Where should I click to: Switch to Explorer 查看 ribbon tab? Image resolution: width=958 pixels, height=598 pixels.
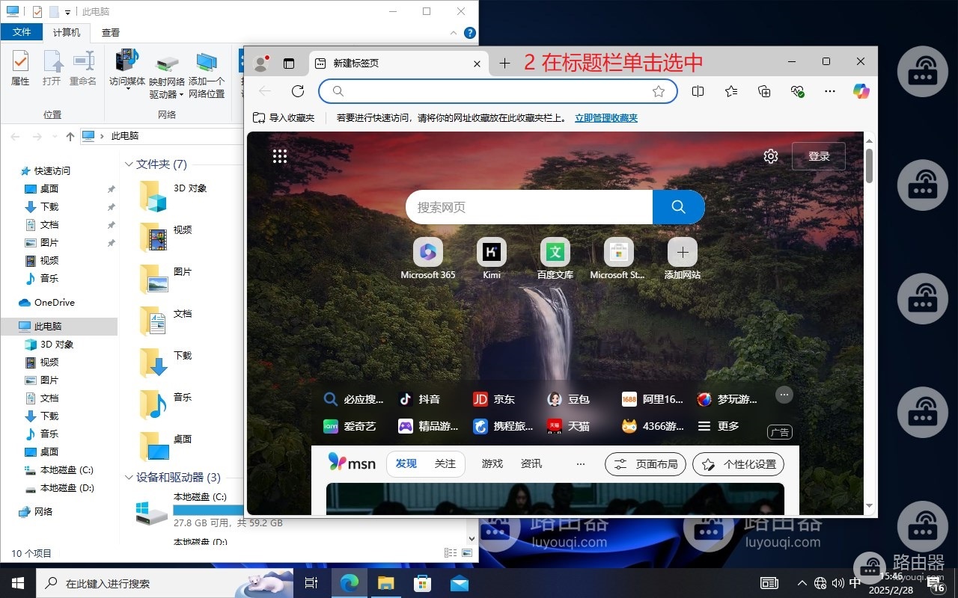pos(111,32)
